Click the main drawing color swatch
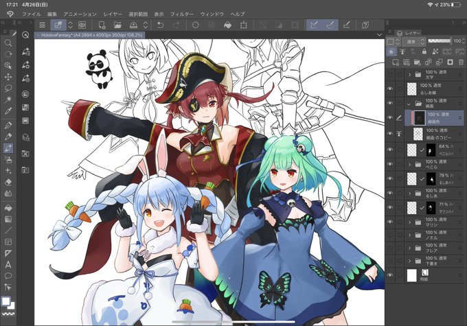 tap(5, 301)
